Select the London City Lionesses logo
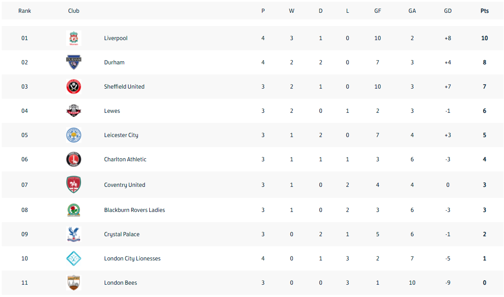Screen dimensions: 504x297 (74, 258)
